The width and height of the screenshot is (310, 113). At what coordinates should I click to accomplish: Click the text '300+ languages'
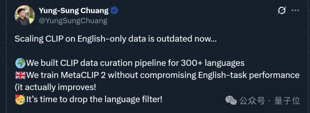[212, 63]
